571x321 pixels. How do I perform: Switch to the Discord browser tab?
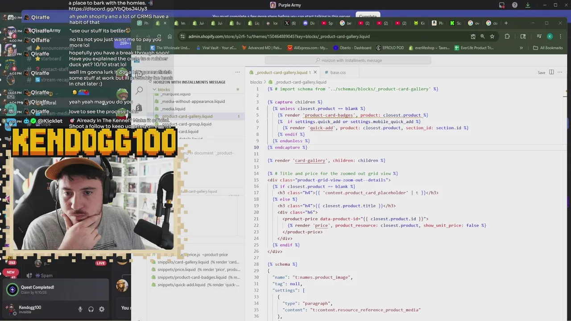(309, 23)
